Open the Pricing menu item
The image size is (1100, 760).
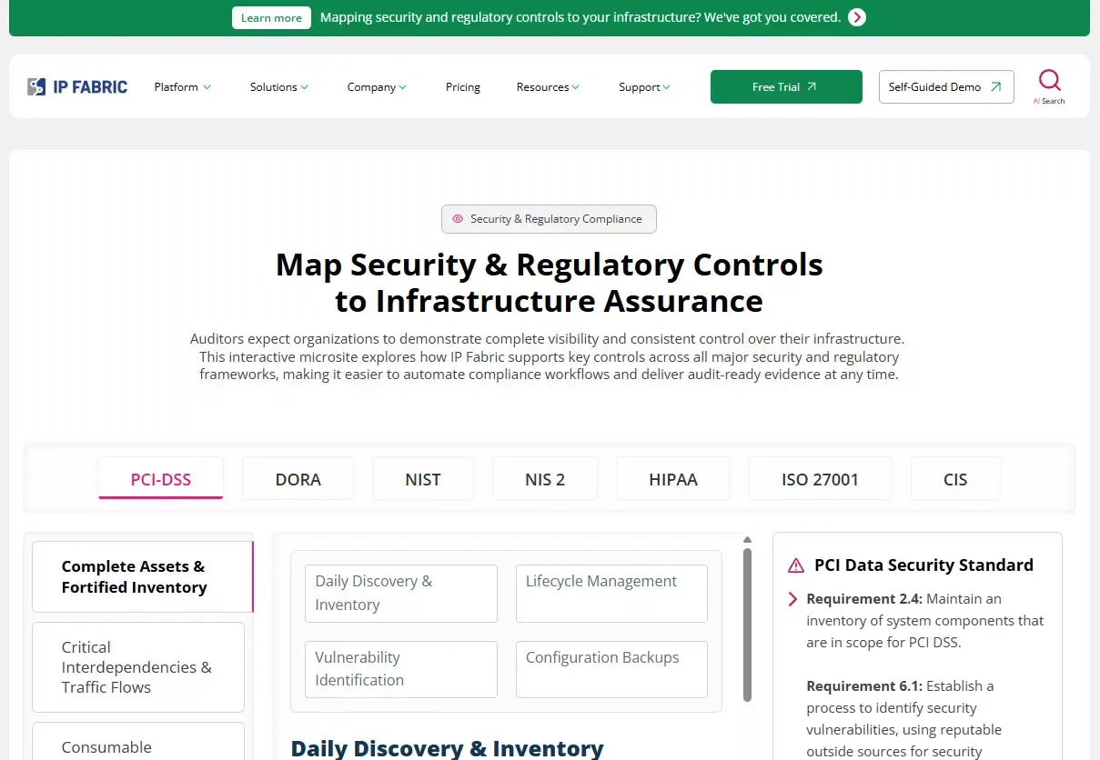pos(463,87)
